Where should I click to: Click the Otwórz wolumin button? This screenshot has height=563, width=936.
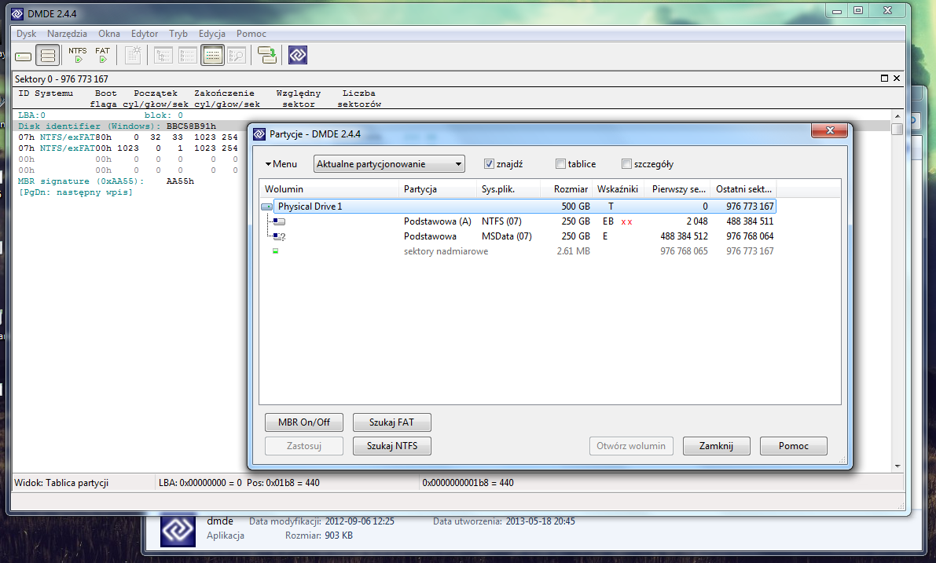click(631, 446)
